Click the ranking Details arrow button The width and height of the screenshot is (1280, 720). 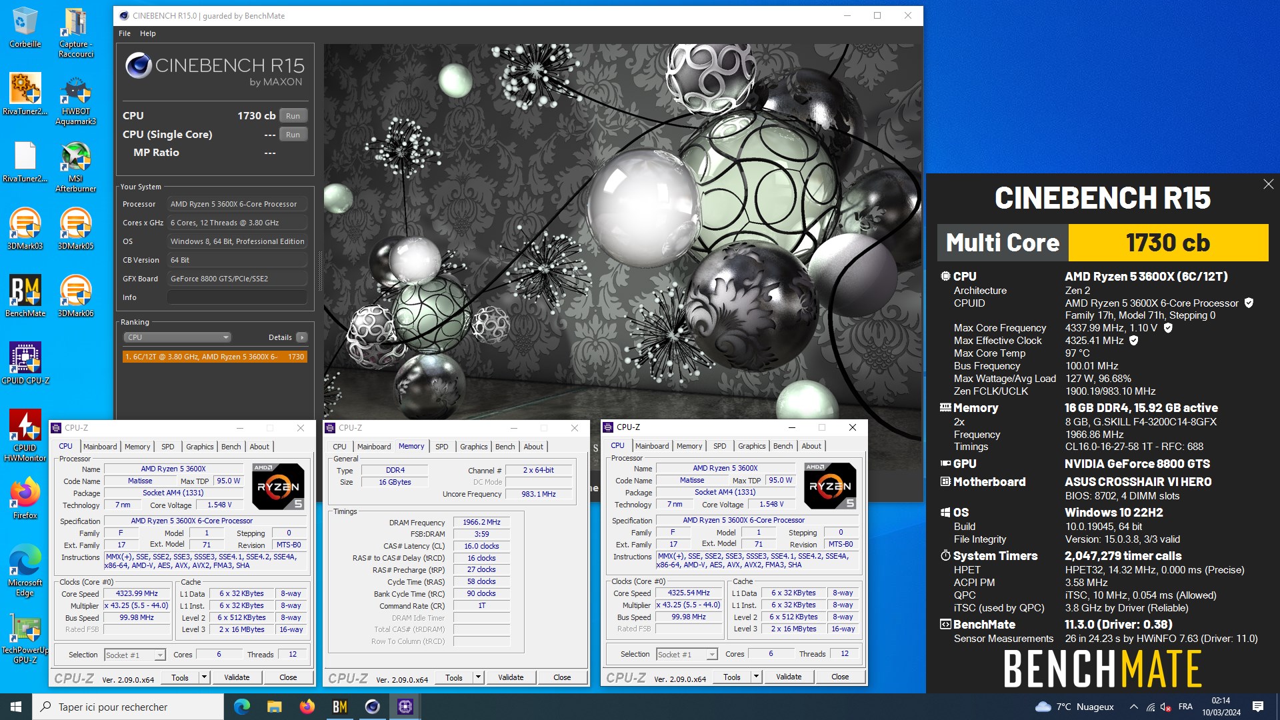[x=302, y=337]
